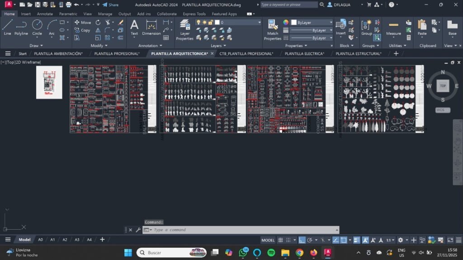Image resolution: width=463 pixels, height=260 pixels.
Task: Toggle Ortho mode in the status bar
Action: (302, 240)
